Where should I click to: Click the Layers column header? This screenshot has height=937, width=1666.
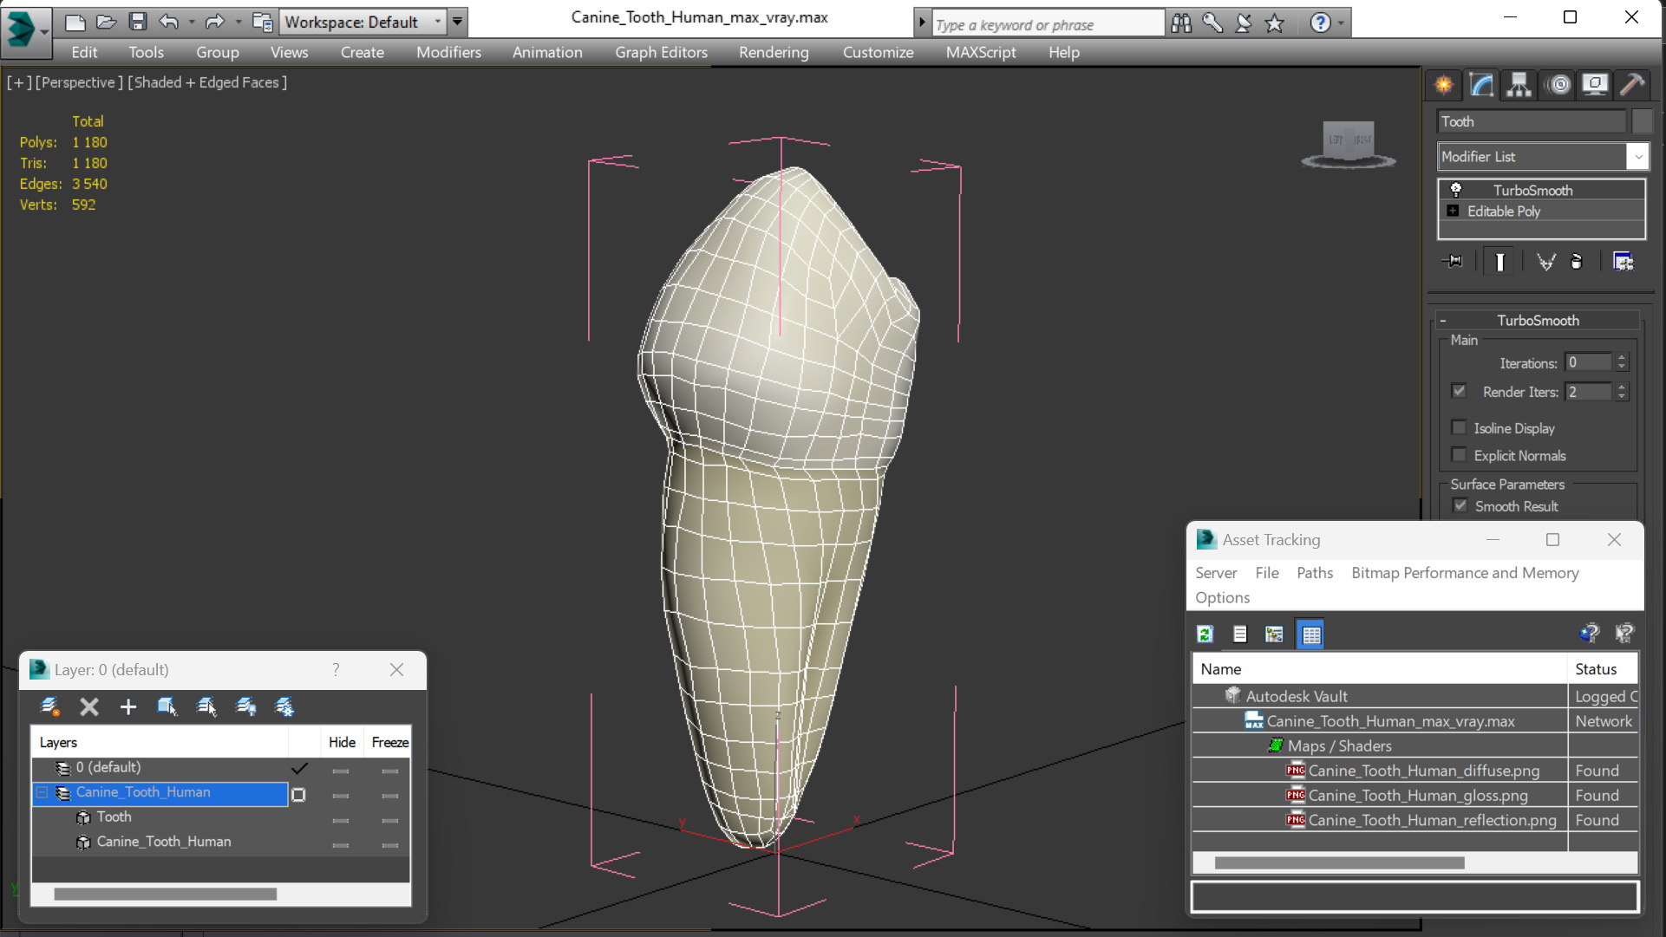point(160,743)
